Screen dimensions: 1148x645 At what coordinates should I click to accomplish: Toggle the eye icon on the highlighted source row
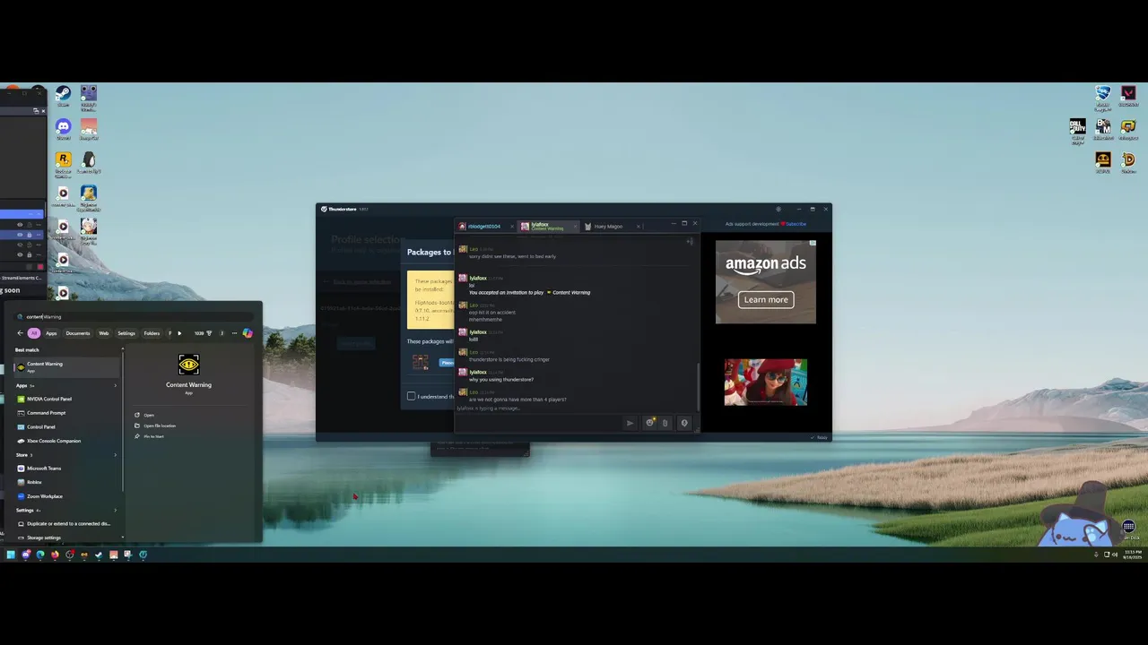pyautogui.click(x=20, y=236)
